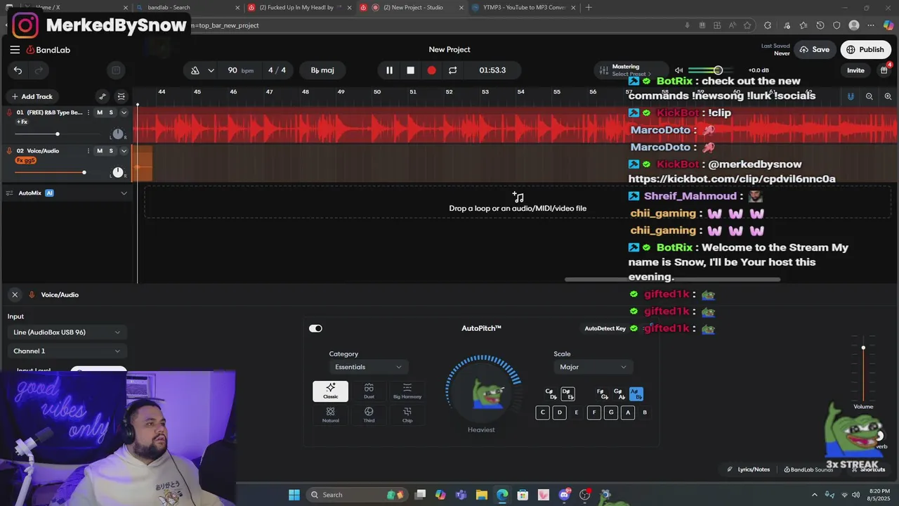Open the metronome options dropdown arrow
This screenshot has width=899, height=506.
coord(211,70)
